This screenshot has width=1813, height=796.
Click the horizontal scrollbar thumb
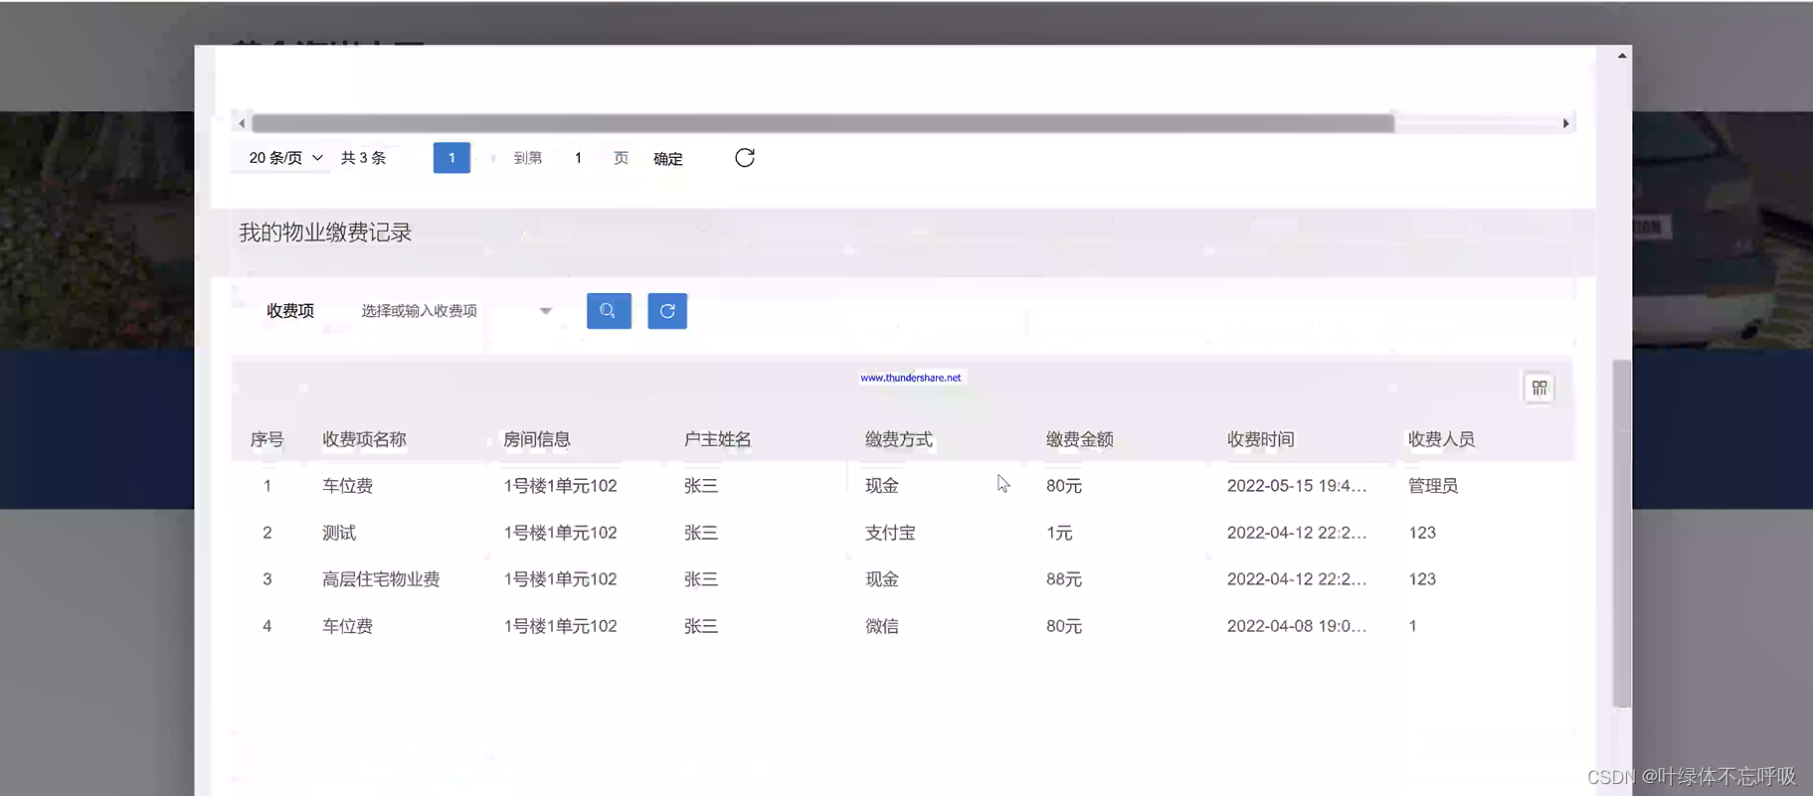[822, 123]
